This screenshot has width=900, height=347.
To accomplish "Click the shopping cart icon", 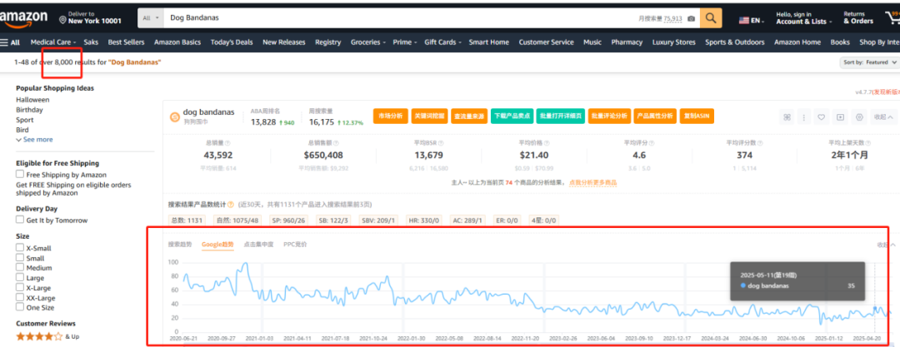I will pos(893,18).
